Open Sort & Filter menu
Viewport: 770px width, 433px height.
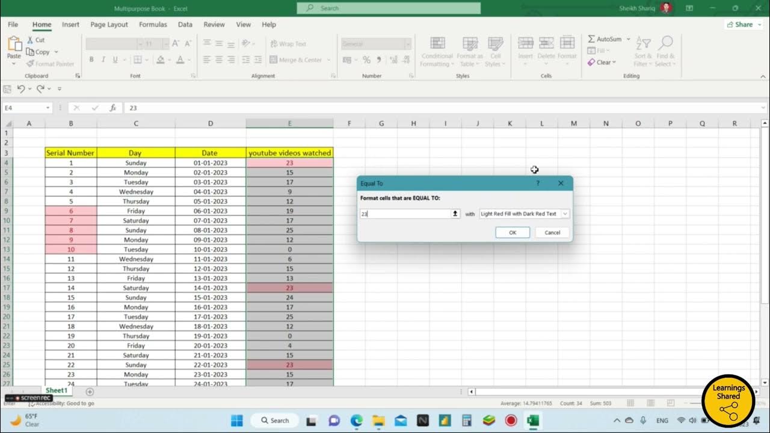coord(643,51)
